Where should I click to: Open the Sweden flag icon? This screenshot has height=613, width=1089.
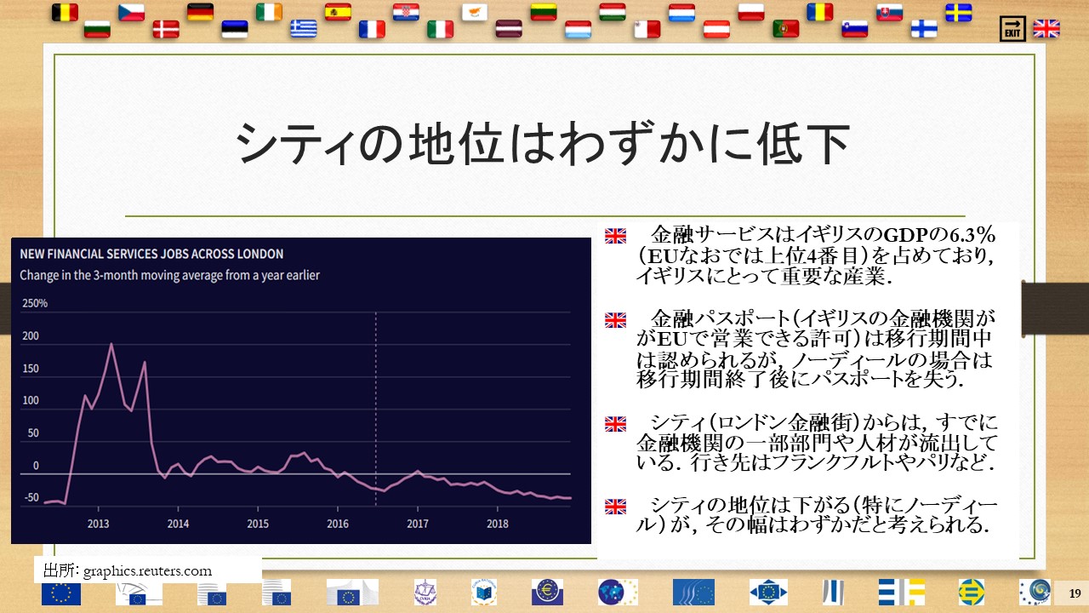pos(959,12)
